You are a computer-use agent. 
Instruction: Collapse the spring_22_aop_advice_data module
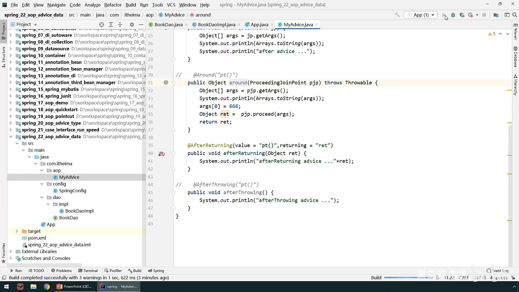click(11, 137)
